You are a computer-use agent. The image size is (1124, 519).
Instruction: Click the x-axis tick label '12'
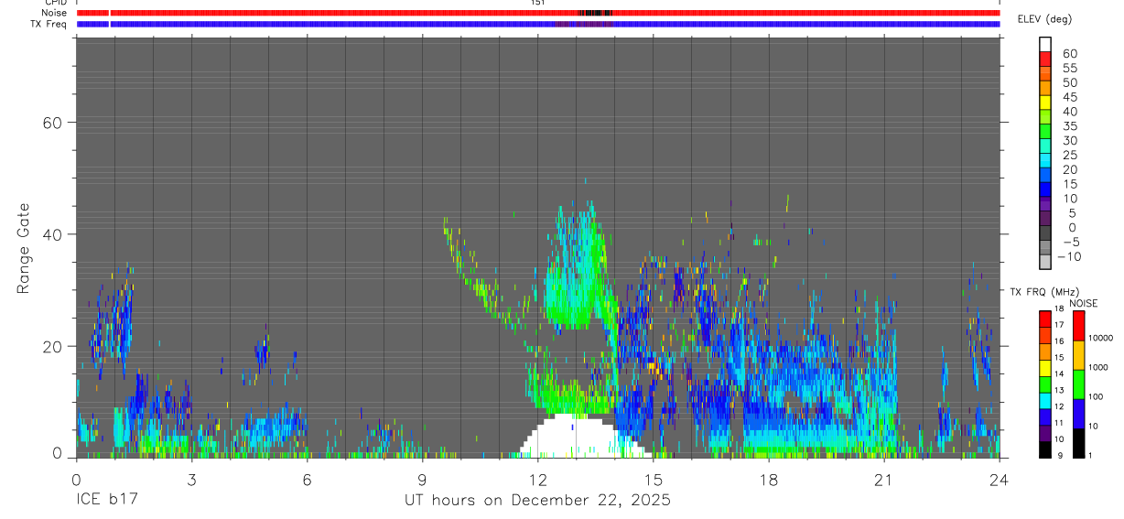click(537, 480)
